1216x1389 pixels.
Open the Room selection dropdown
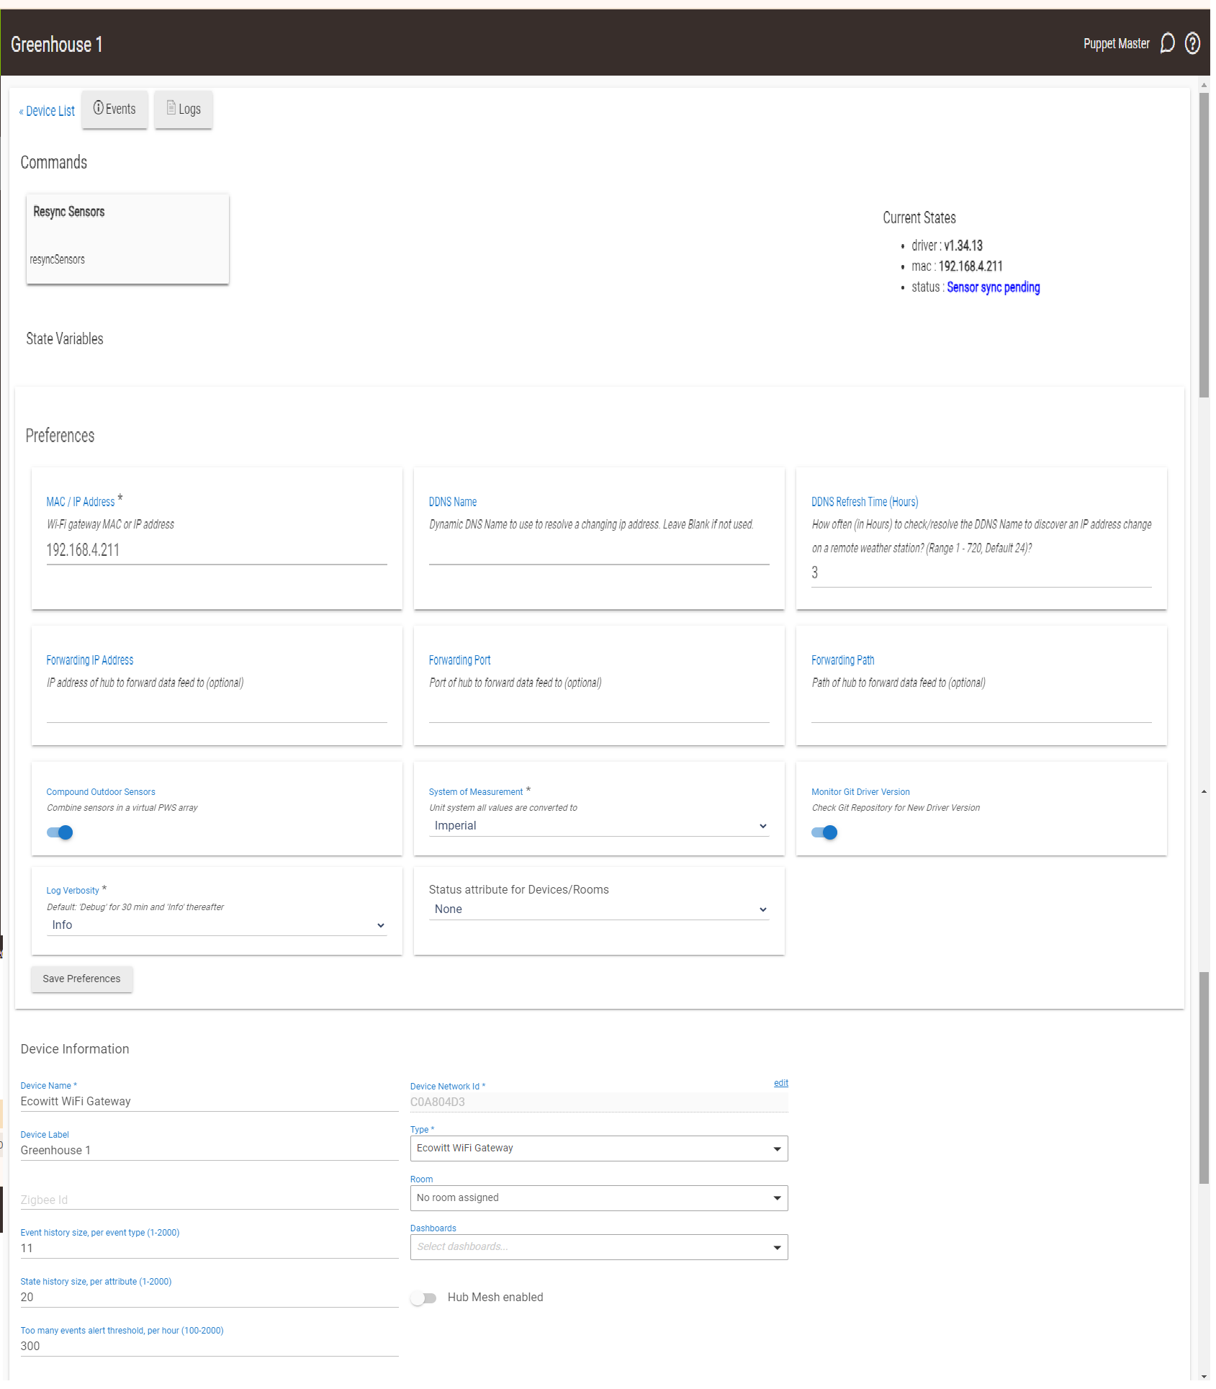pos(598,1197)
